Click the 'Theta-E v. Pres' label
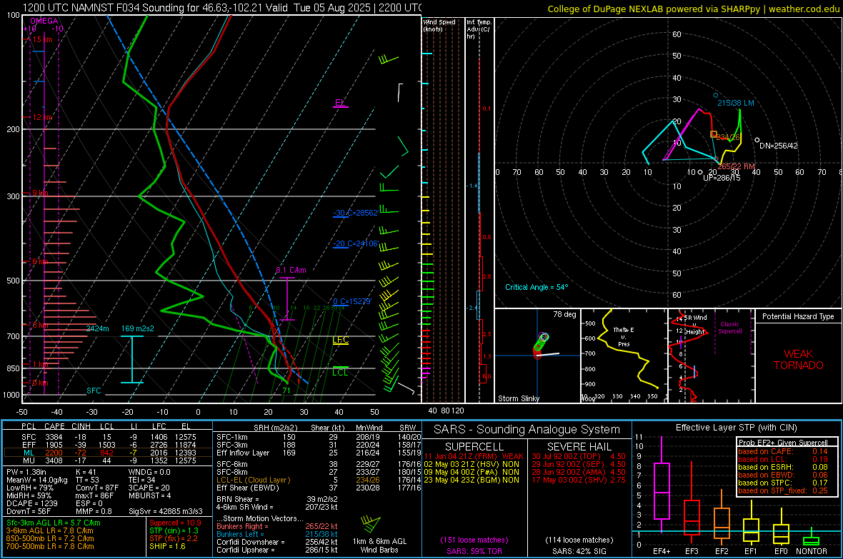This screenshot has width=843, height=559. pyautogui.click(x=624, y=336)
